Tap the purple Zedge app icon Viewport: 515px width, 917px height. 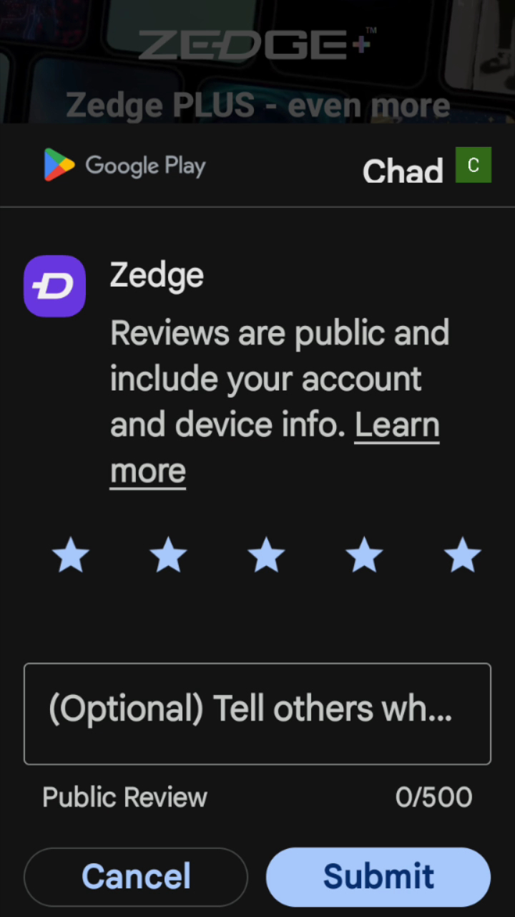click(x=54, y=286)
